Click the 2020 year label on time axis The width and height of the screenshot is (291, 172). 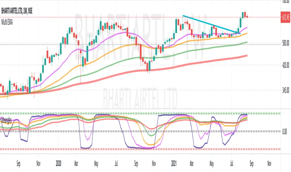(58, 164)
